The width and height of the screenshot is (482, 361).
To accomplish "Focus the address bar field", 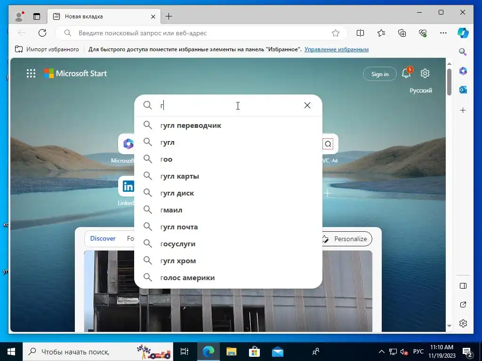I will pos(201,33).
